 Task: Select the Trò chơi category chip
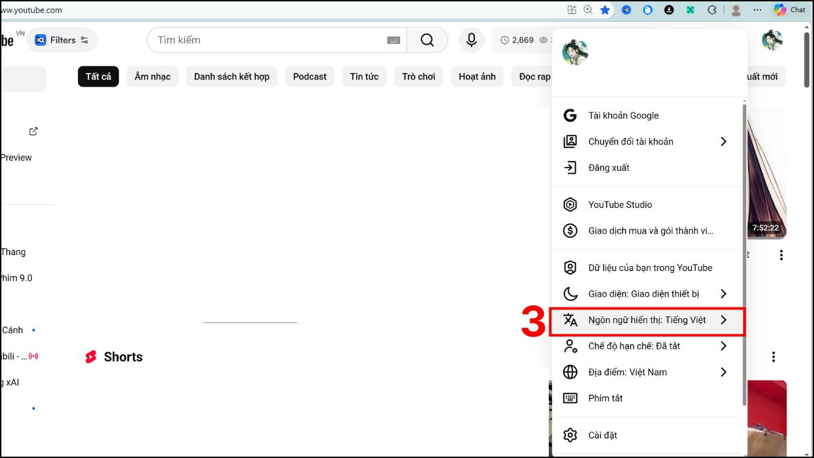pyautogui.click(x=419, y=77)
